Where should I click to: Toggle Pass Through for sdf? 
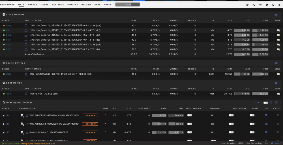coord(190,132)
